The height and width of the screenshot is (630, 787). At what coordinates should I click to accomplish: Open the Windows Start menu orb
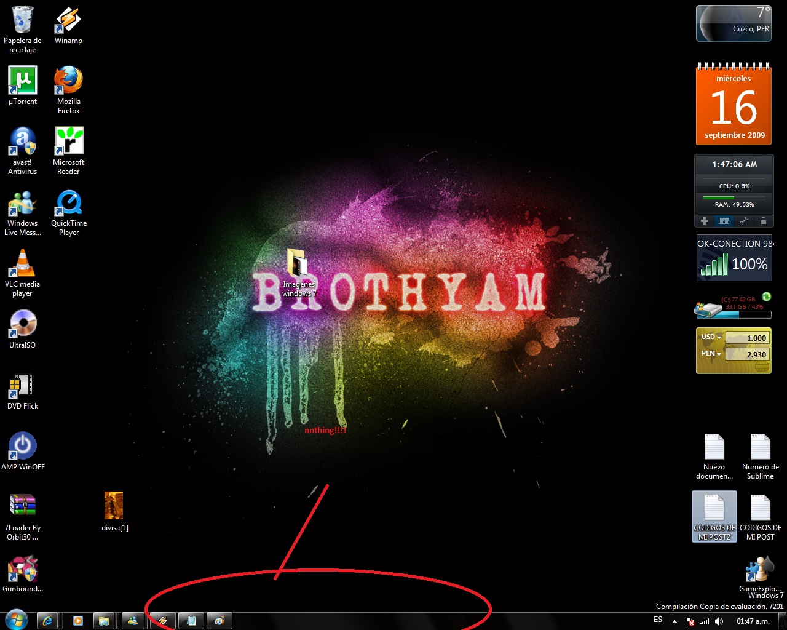click(15, 620)
